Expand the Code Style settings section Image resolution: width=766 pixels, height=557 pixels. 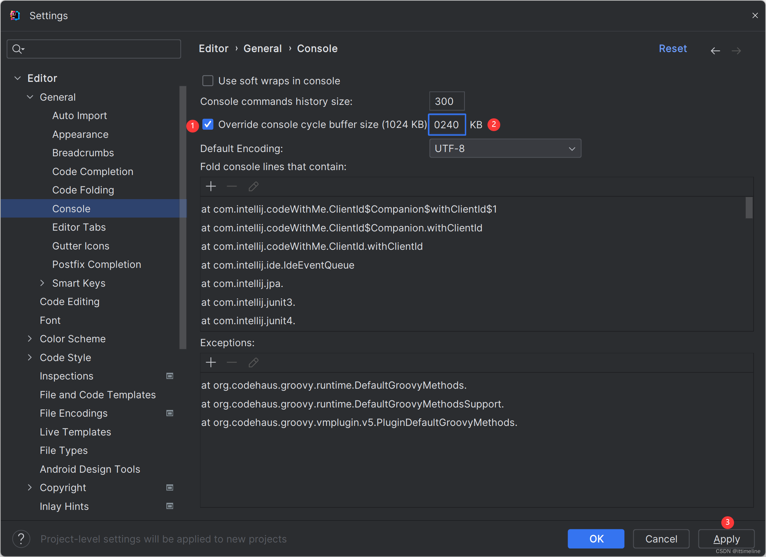(x=31, y=357)
